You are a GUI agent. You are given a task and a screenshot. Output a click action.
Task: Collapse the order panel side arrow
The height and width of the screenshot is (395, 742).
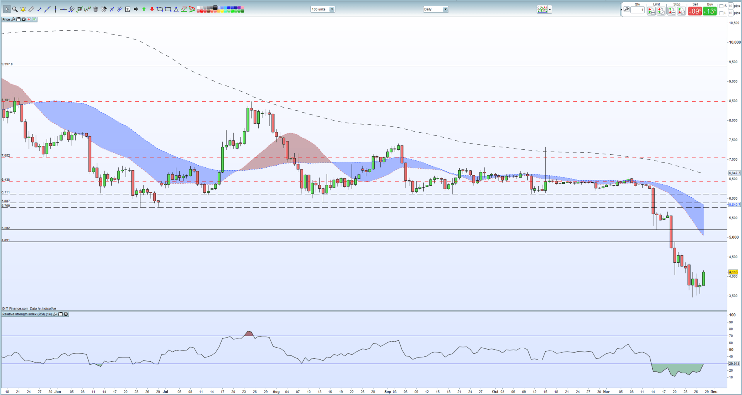pos(621,10)
